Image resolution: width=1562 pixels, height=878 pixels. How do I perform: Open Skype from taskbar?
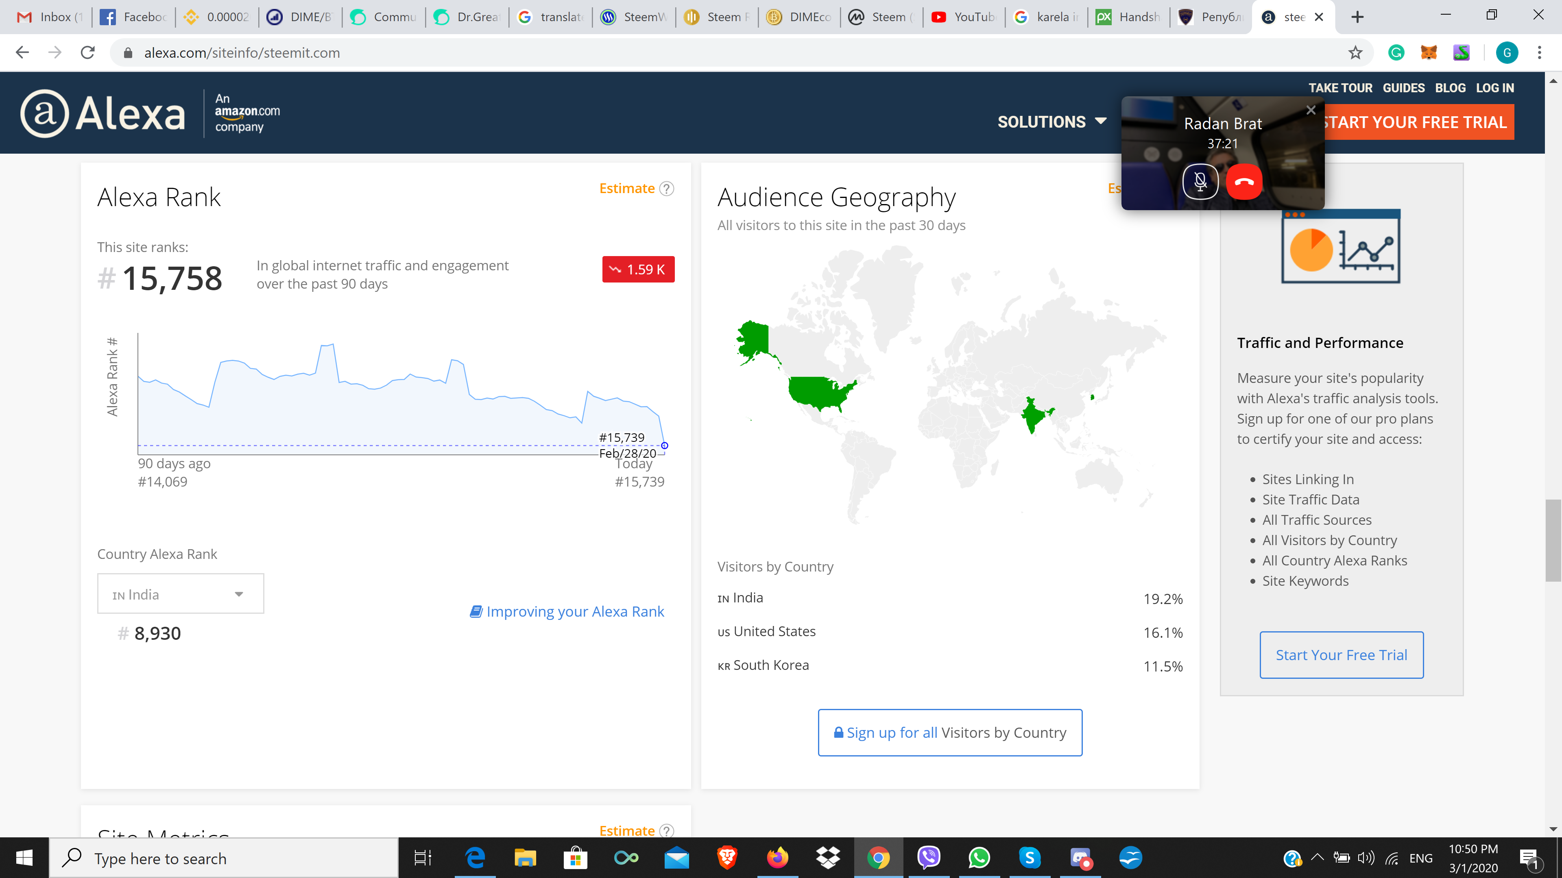(x=1030, y=858)
